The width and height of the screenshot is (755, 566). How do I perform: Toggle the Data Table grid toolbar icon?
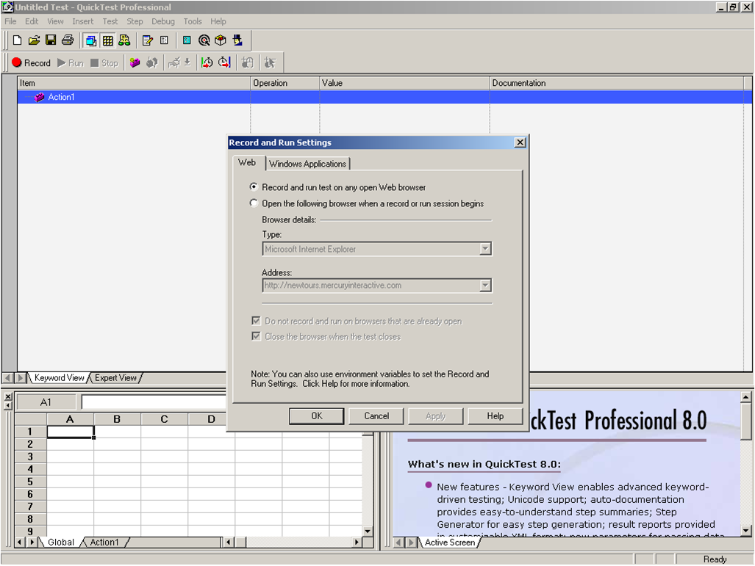[108, 41]
